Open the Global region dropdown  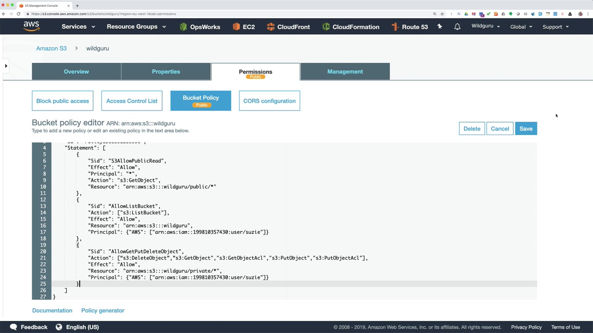521,27
